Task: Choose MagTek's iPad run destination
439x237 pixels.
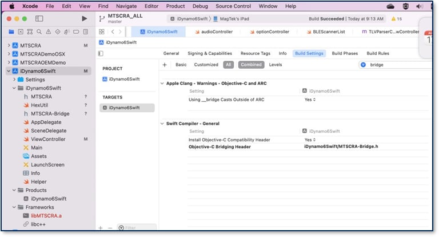Action: pos(232,19)
